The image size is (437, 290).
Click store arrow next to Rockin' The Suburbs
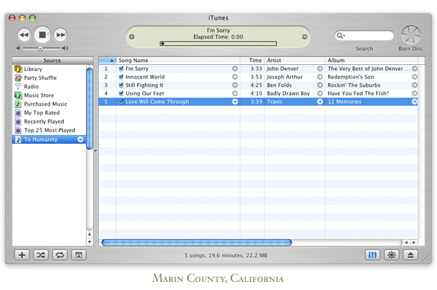(x=414, y=85)
